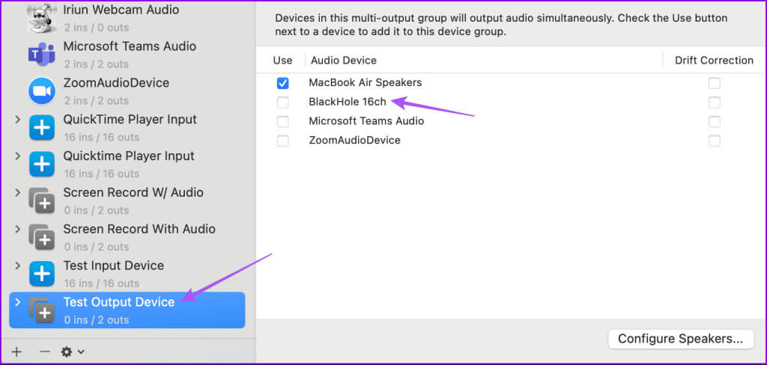The width and height of the screenshot is (767, 365).
Task: Select Iriun Webcam Audio label in sidebar
Action: tap(121, 10)
